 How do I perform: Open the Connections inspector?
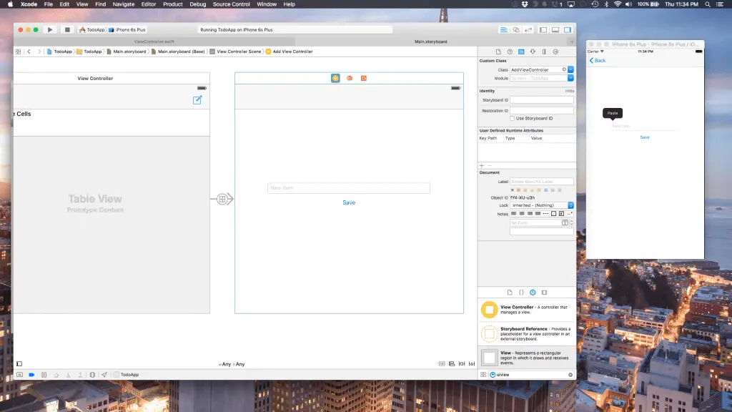[x=555, y=51]
